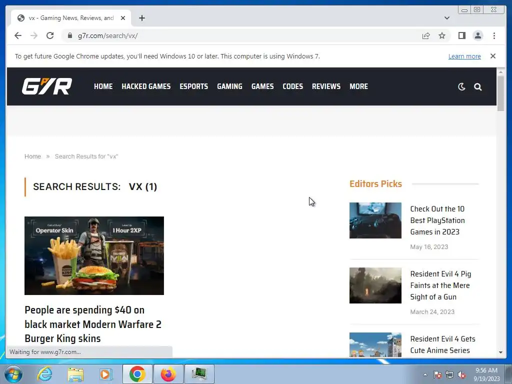Open Action Center flag tray icon
Viewport: 512px width, 384px height.
[437, 374]
